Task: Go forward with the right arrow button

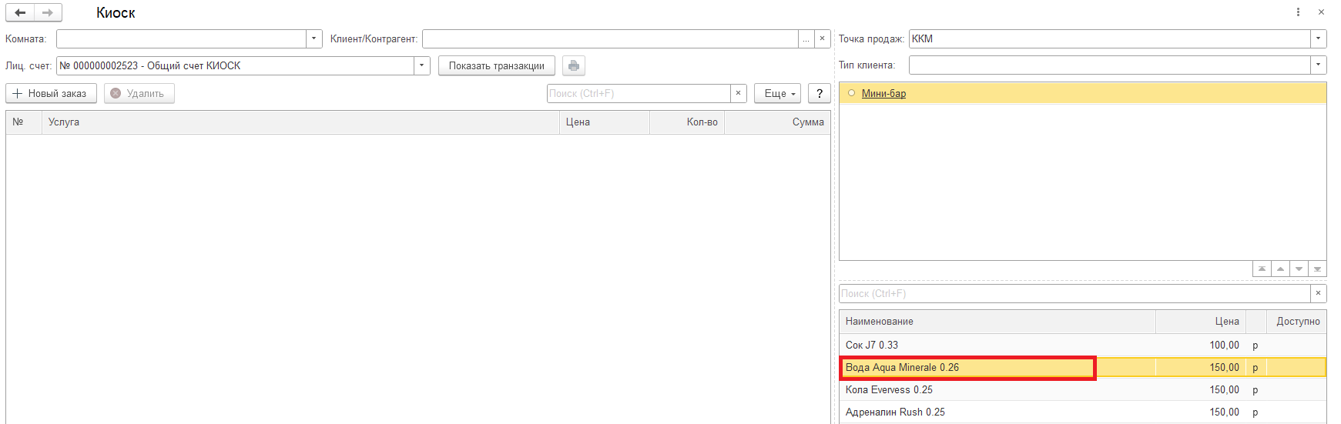Action: (48, 13)
